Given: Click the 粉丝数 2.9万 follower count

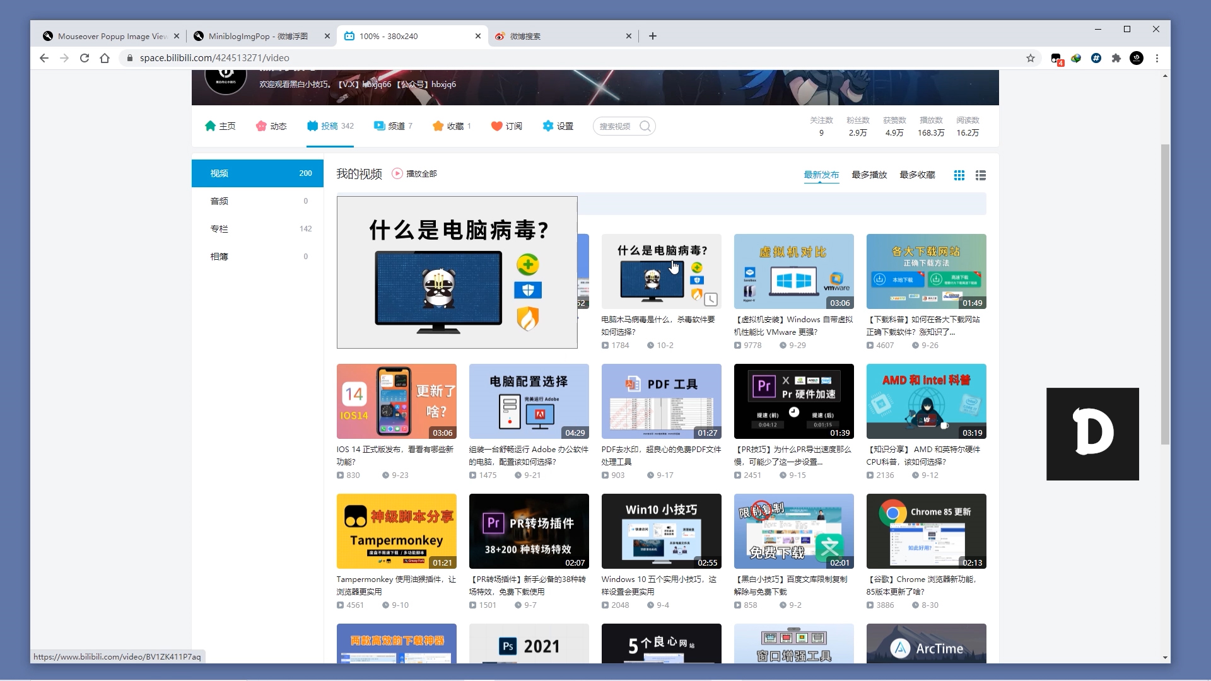Looking at the screenshot, I should (858, 126).
